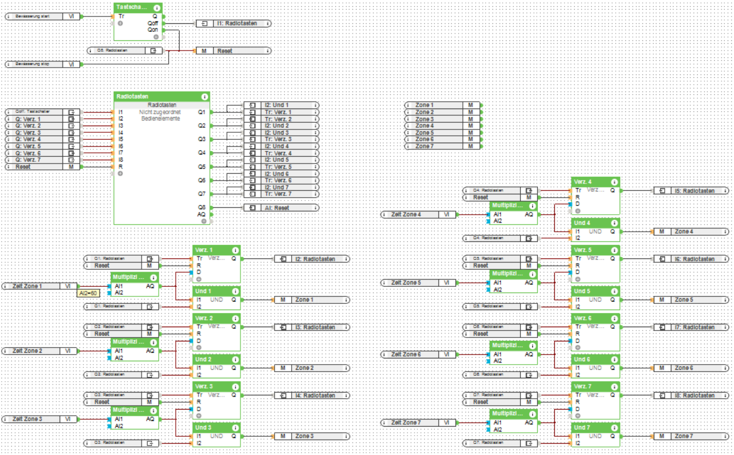Viewport: 734px width, 455px height.
Task: Click the info icon on the Und 1 block
Action: 235,291
